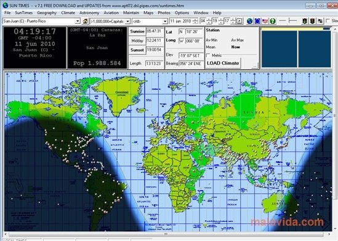Open the File menu
The width and height of the screenshot is (338, 241).
coord(7,13)
